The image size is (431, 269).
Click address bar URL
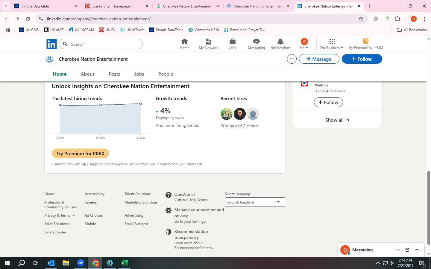click(x=99, y=19)
